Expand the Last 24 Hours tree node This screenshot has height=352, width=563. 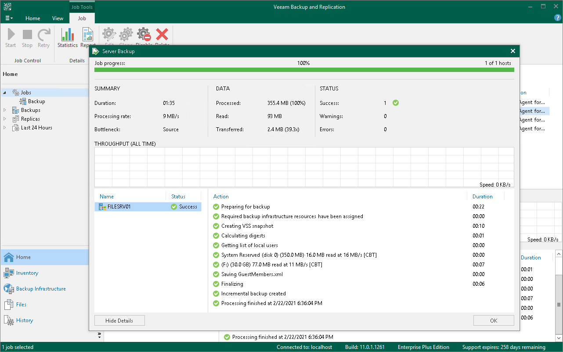click(x=5, y=128)
